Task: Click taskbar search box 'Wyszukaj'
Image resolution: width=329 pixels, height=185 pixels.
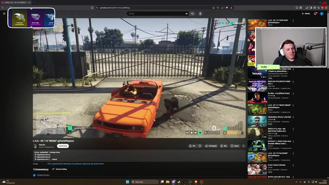Action: click(145, 182)
